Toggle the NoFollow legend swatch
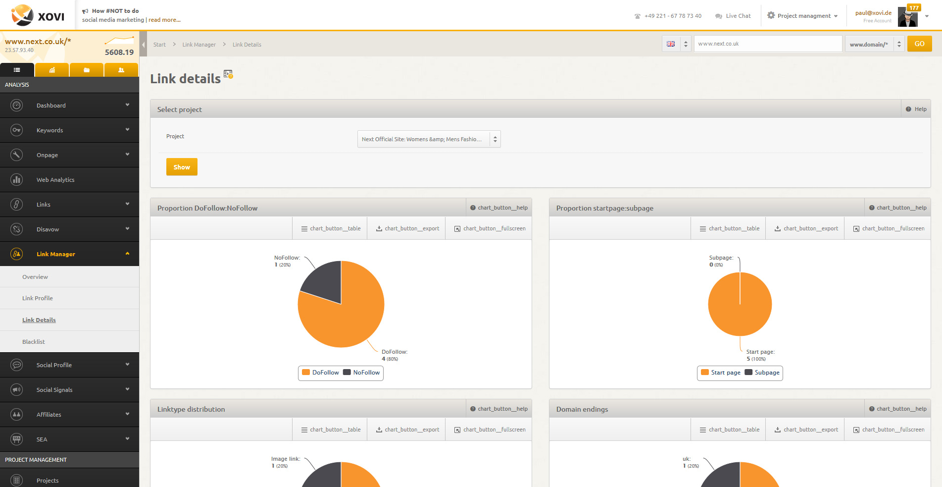 347,372
